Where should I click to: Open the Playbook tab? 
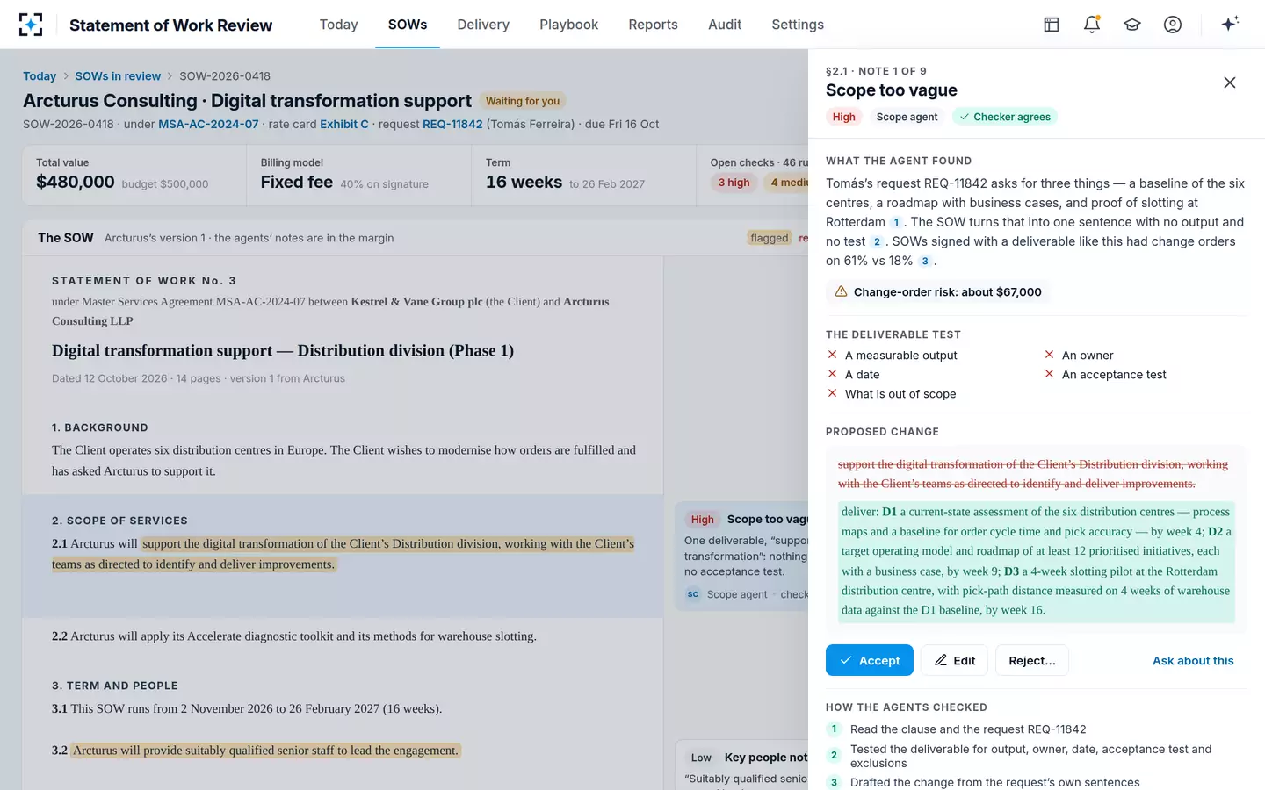tap(568, 25)
